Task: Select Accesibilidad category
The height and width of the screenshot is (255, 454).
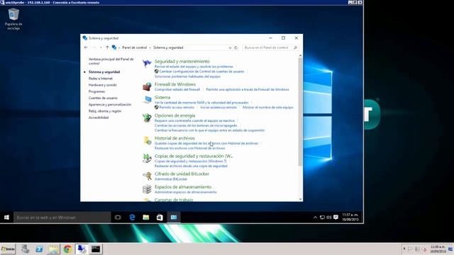Action: pyautogui.click(x=99, y=118)
